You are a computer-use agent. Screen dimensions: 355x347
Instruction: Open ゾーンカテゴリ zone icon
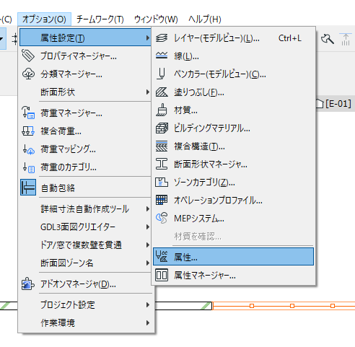click(x=162, y=183)
